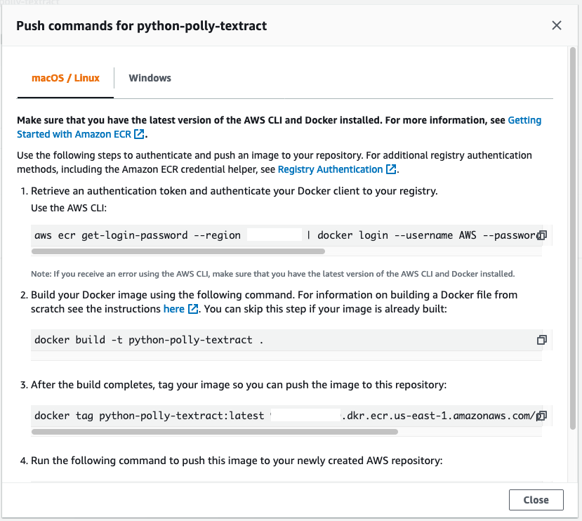Viewport: 582px width, 521px height.
Task: Open the Registry Authentication link
Action: tap(330, 169)
